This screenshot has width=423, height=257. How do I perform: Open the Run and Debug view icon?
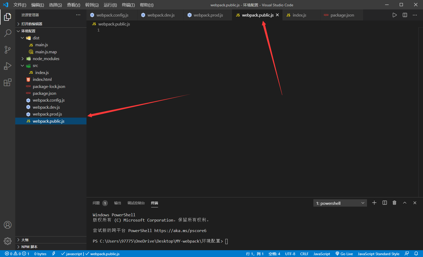(x=8, y=66)
